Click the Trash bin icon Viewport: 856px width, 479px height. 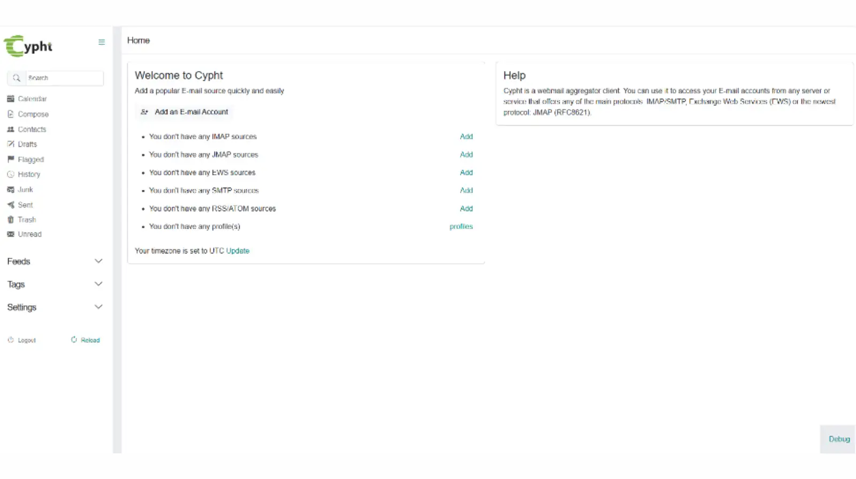10,220
